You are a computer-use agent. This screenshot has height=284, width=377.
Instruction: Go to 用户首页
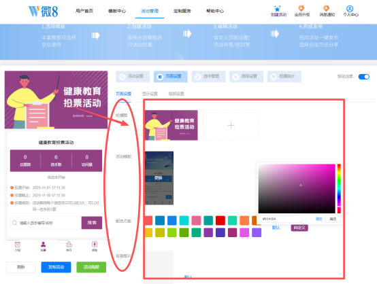pos(84,11)
